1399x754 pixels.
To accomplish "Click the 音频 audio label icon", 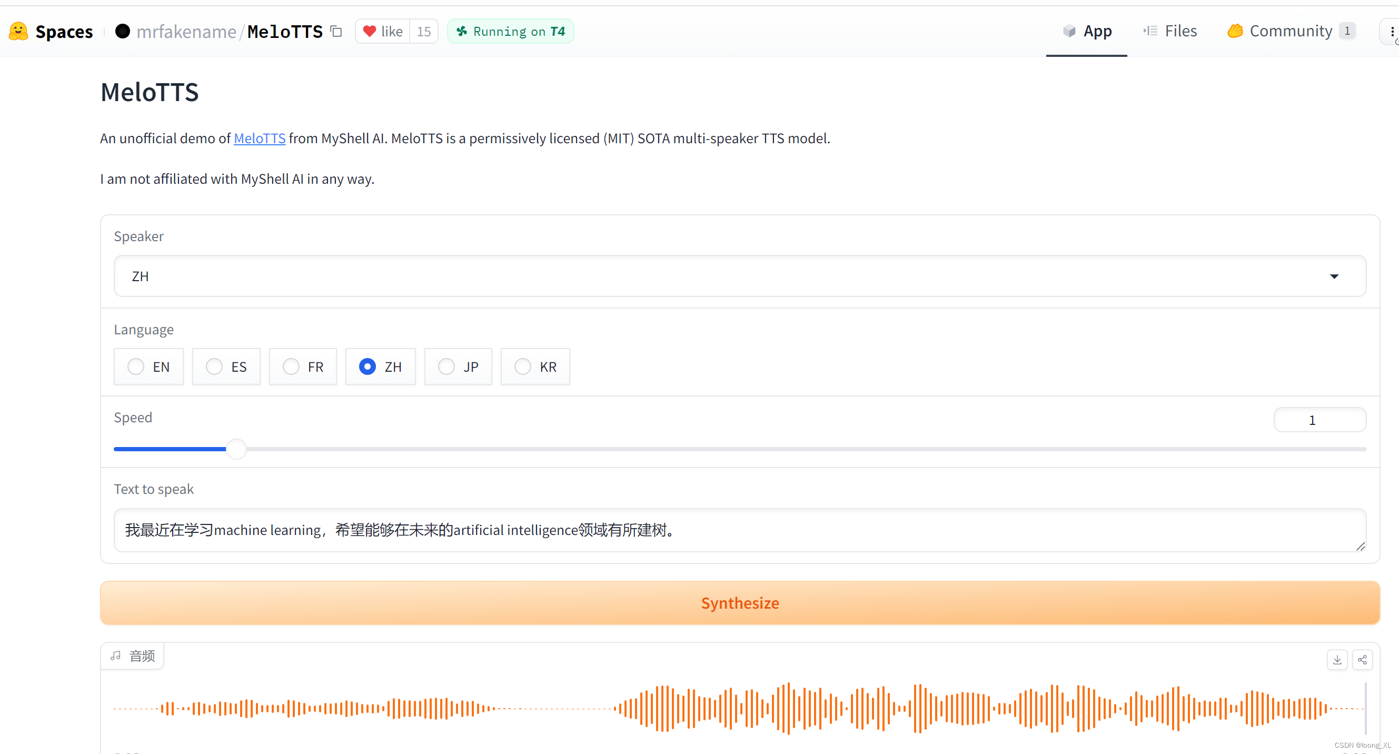I will pos(115,656).
